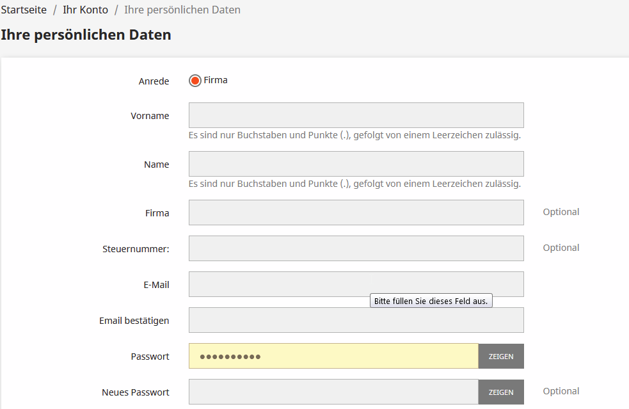Viewport: 629px width, 409px height.
Task: Select the Firma radio button under Anrede
Action: pos(195,81)
